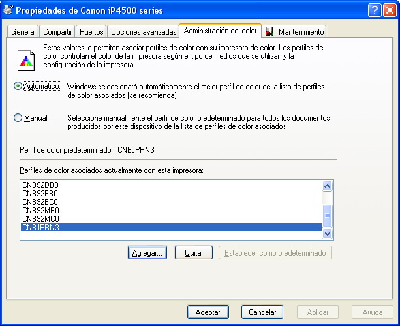The height and width of the screenshot is (326, 400).
Task: Select CNB92MB0 profile in the list
Action: tap(40, 211)
